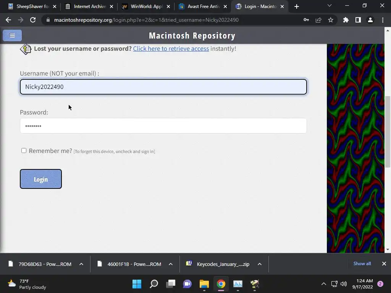
Task: Open notification center badge
Action: [x=380, y=284]
